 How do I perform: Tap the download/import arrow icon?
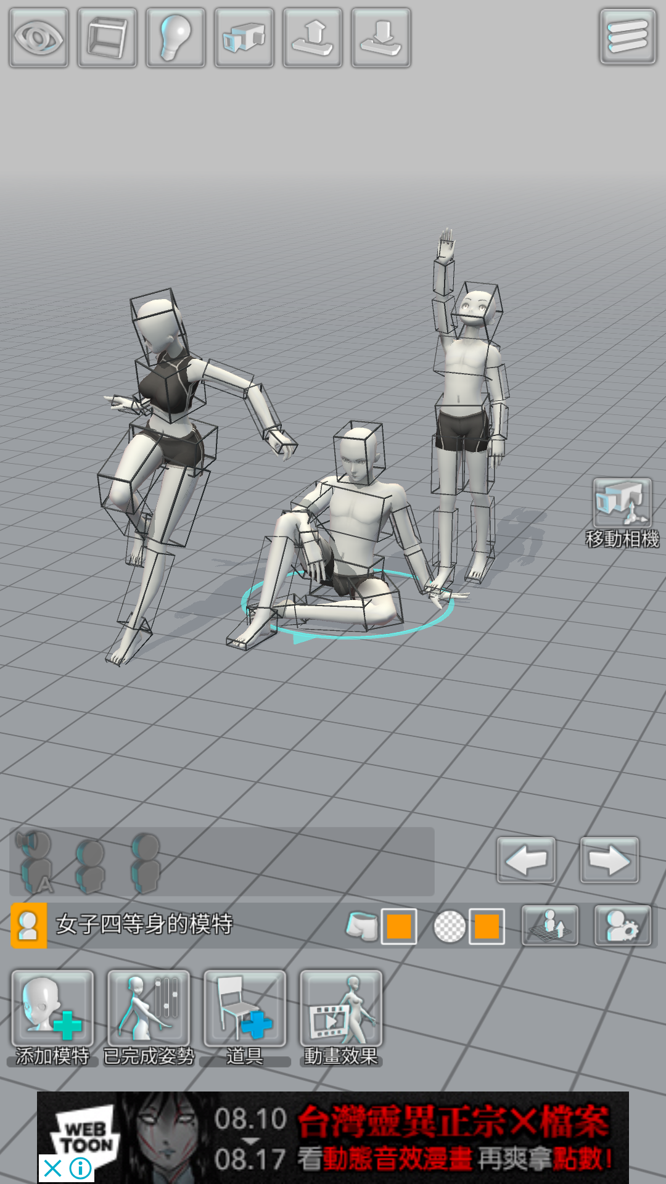tap(381, 38)
